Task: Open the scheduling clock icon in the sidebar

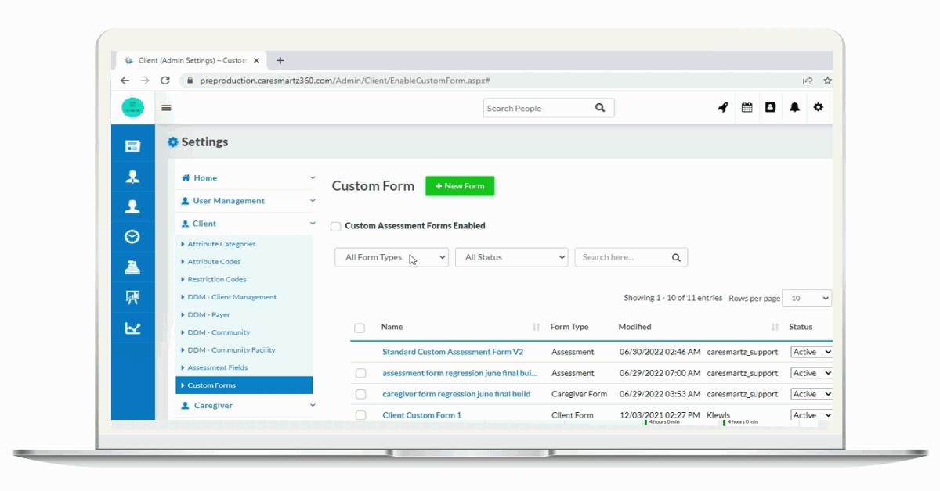Action: (132, 237)
